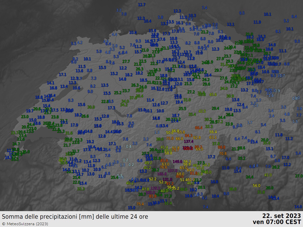Click the orange '81.8' reading

click(x=153, y=196)
